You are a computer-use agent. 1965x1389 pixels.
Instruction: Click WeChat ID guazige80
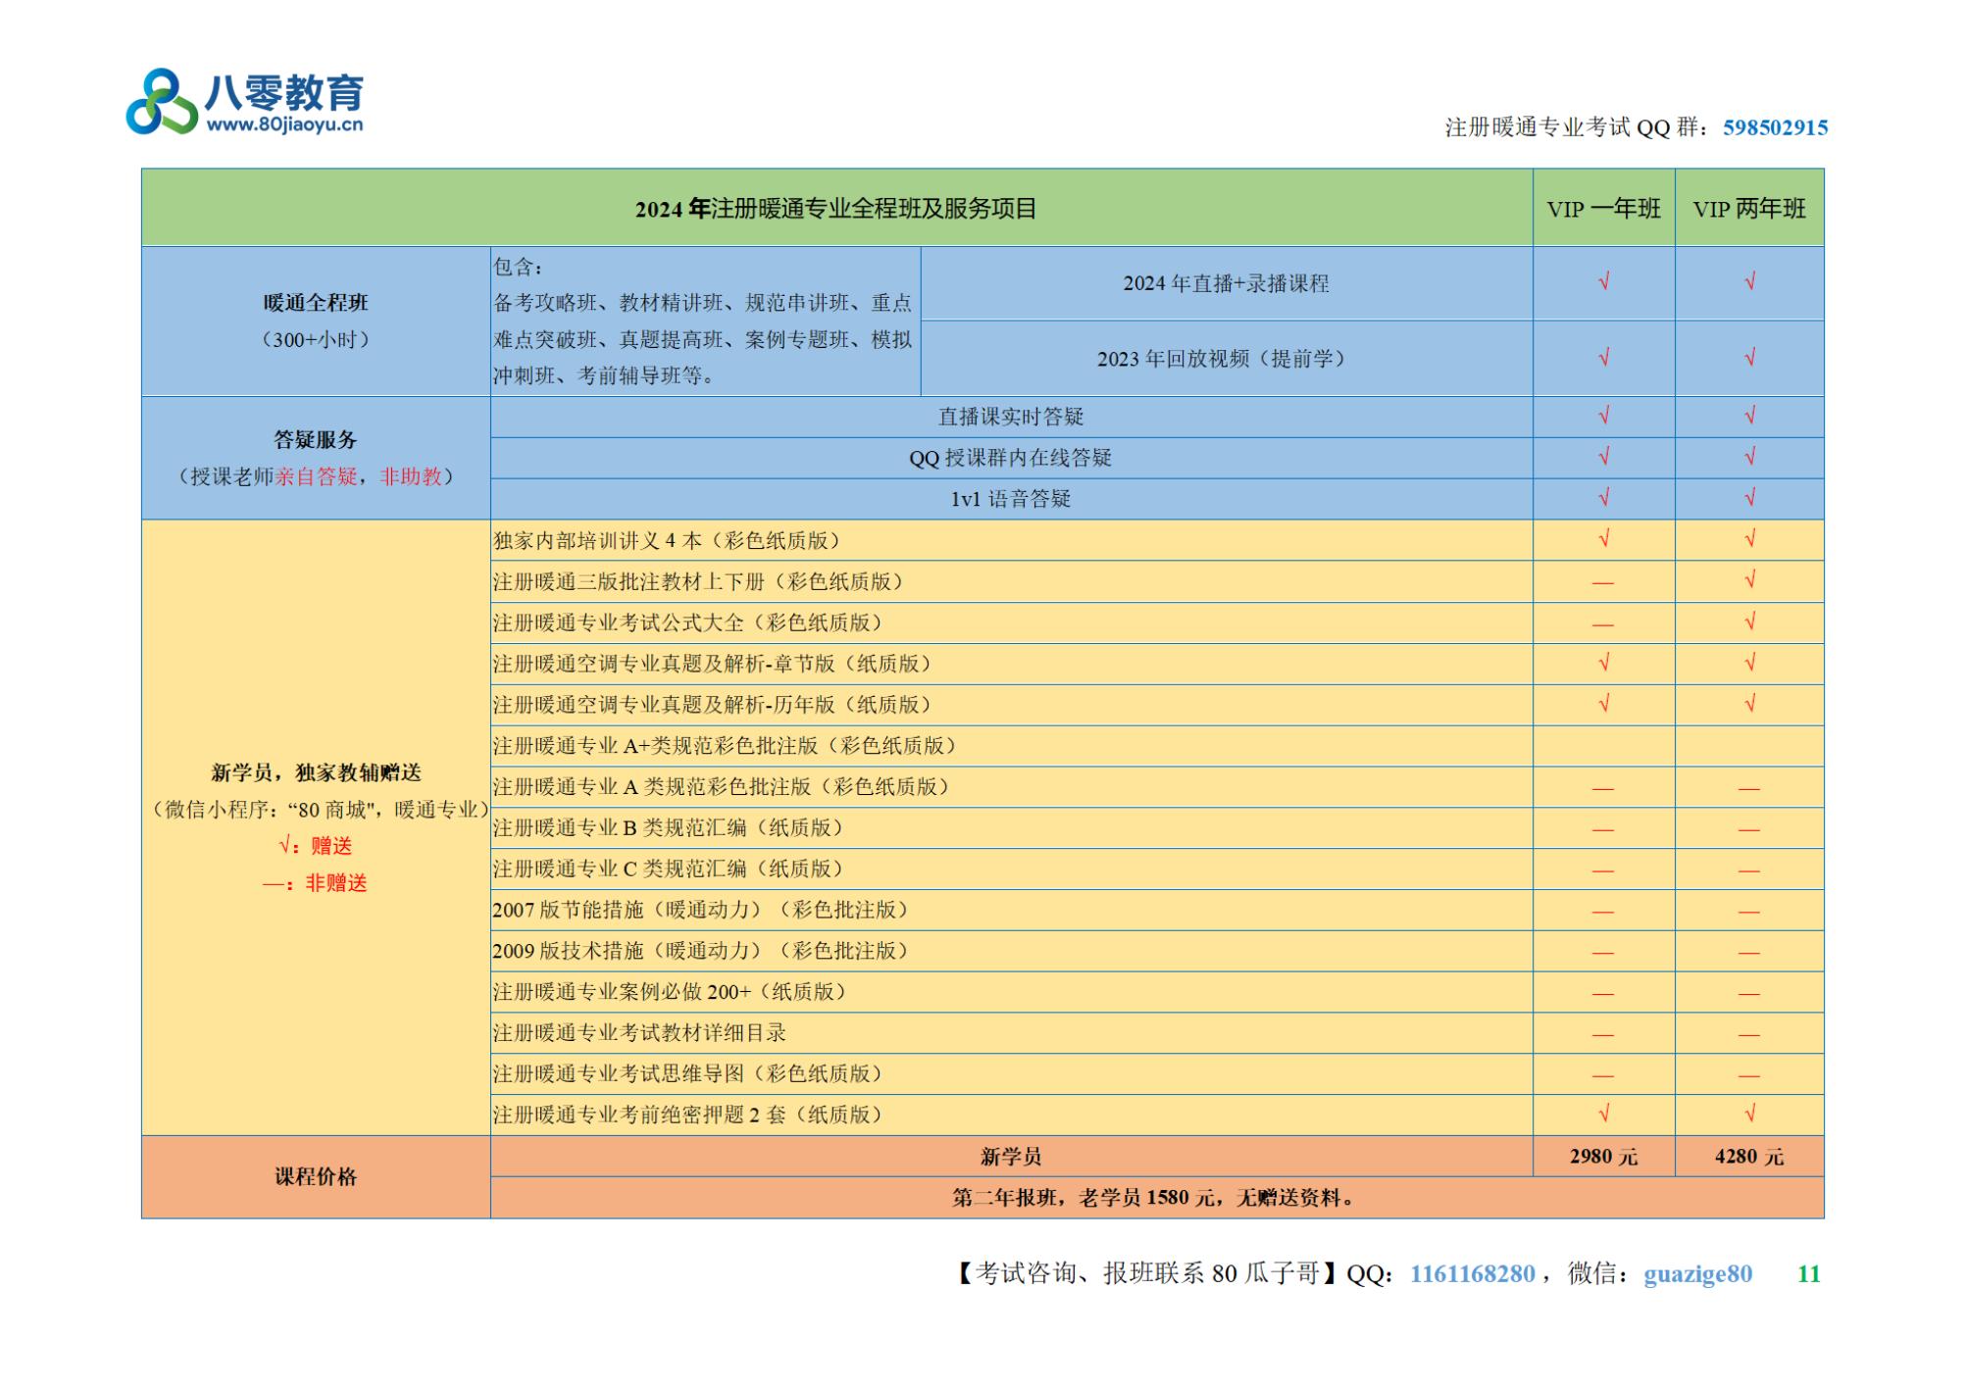pyautogui.click(x=1697, y=1273)
